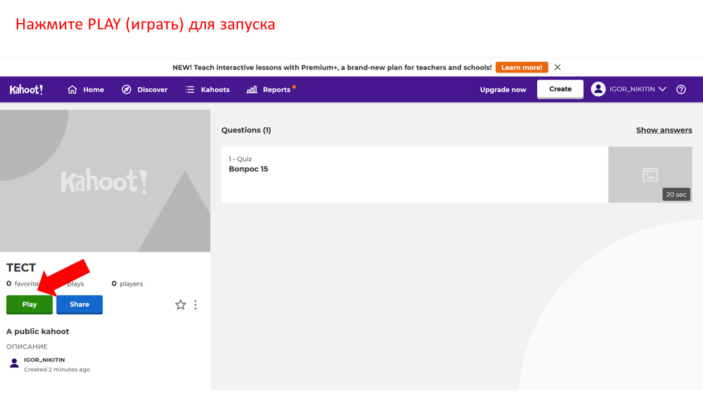Click the blue Share button
Screen dimensions: 703x394
click(79, 304)
